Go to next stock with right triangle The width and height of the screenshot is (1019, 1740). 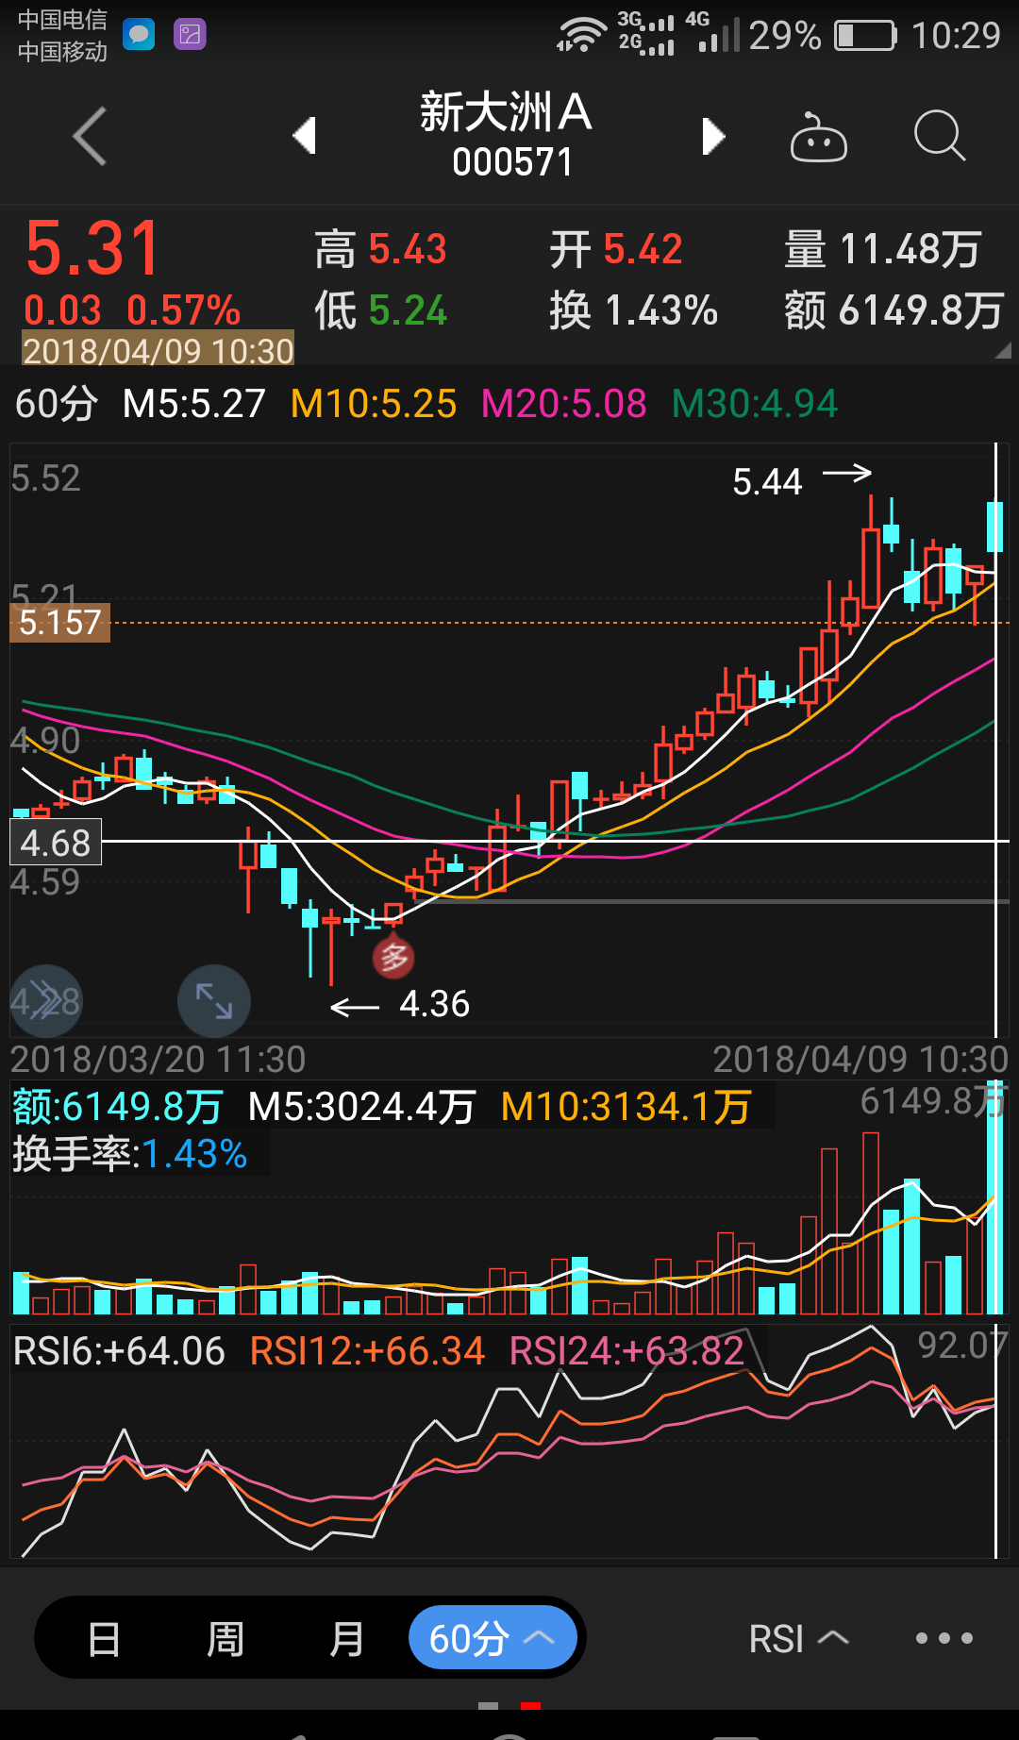pyautogui.click(x=713, y=137)
